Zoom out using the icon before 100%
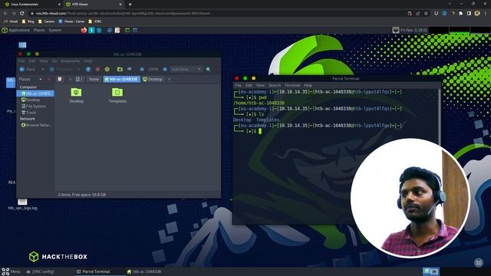This screenshot has height=276, width=491. tap(142, 69)
